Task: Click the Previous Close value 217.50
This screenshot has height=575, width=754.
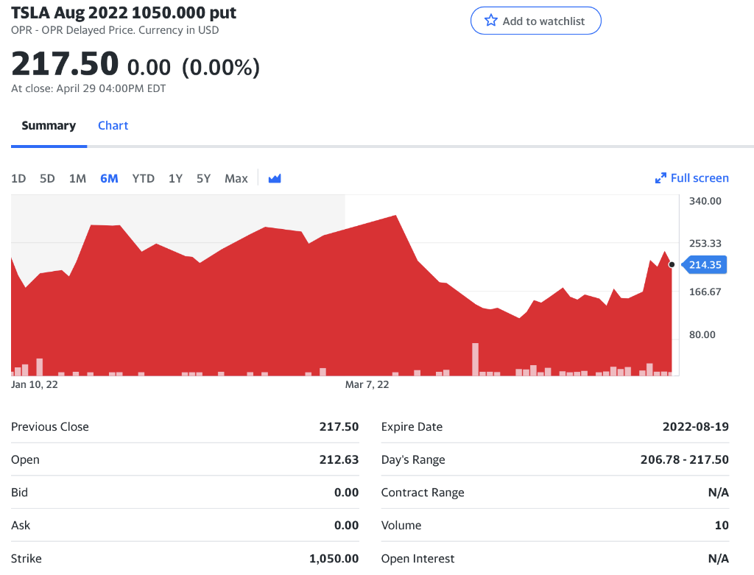Action: [339, 426]
